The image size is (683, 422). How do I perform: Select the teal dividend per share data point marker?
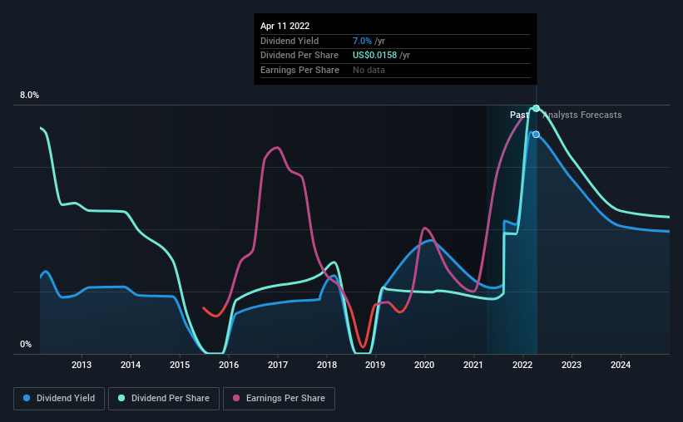click(x=537, y=108)
